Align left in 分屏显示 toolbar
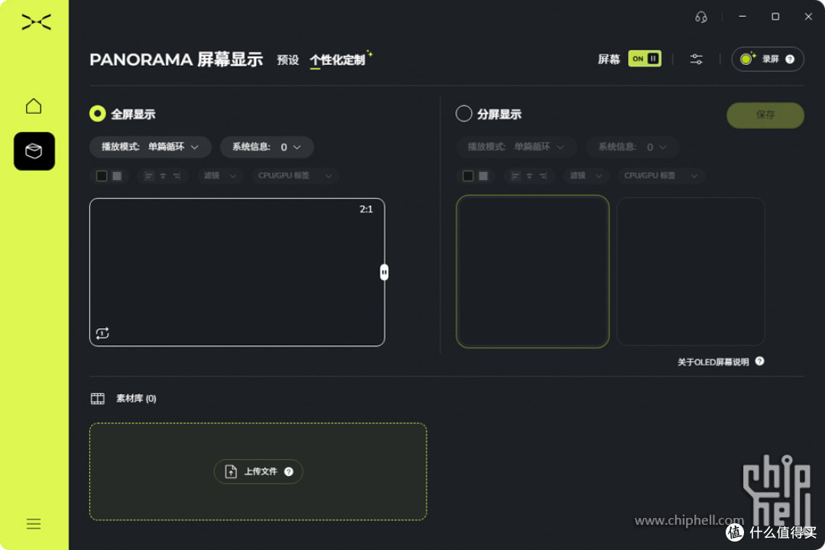 click(515, 176)
